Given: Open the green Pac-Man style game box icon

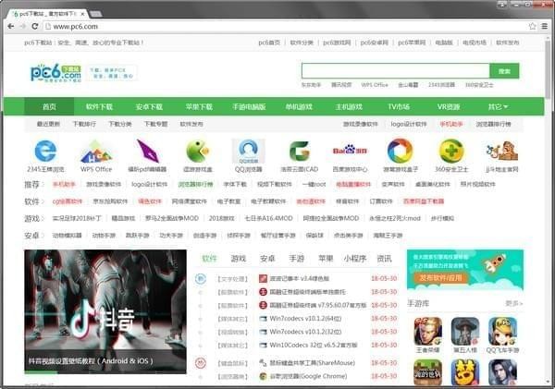Looking at the screenshot, I should [x=198, y=151].
